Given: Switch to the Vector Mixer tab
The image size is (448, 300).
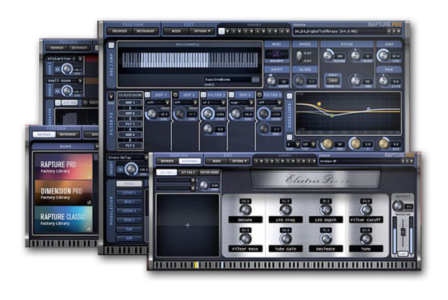Looking at the screenshot, I should coord(209,172).
